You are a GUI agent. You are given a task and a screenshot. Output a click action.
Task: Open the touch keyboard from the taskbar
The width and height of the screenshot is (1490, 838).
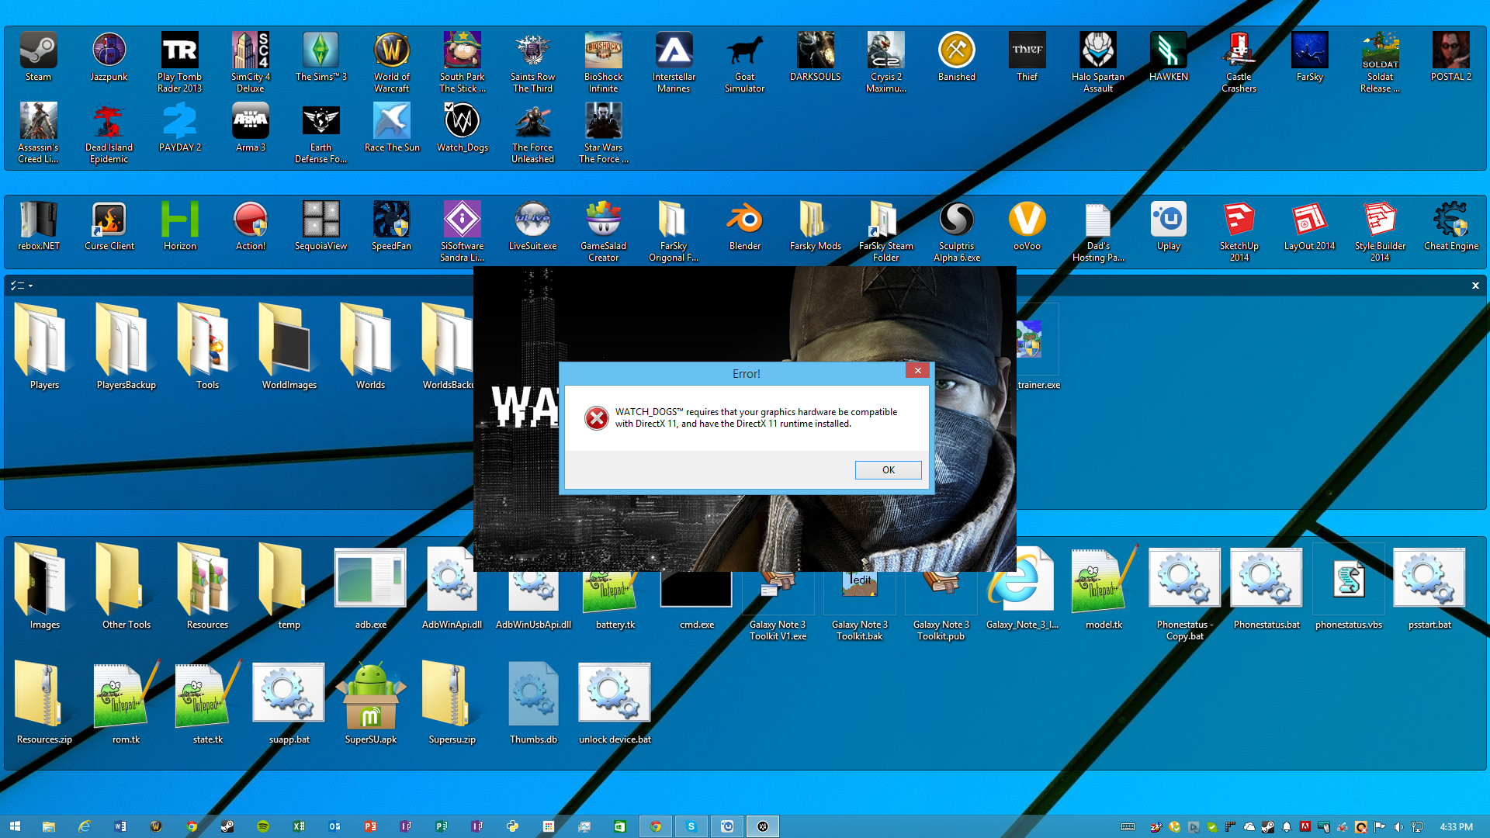(x=1128, y=827)
